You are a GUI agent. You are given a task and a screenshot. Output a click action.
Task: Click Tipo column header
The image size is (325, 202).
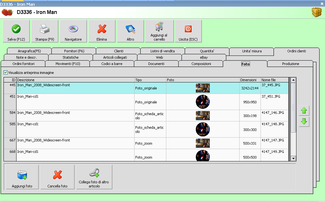(150, 80)
